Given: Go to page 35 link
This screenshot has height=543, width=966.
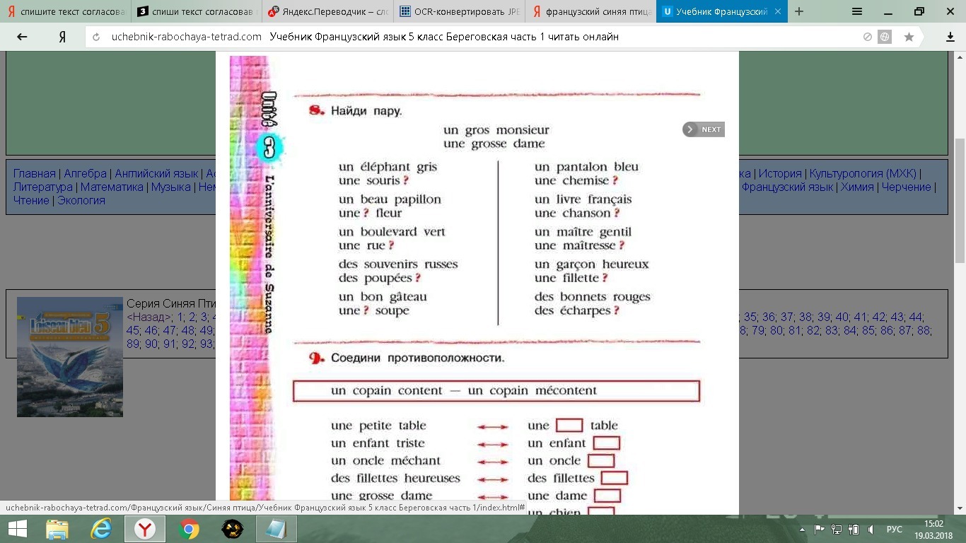Looking at the screenshot, I should (x=750, y=317).
